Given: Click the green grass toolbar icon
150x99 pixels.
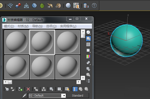Looking at the screenshot, I should (42, 5).
